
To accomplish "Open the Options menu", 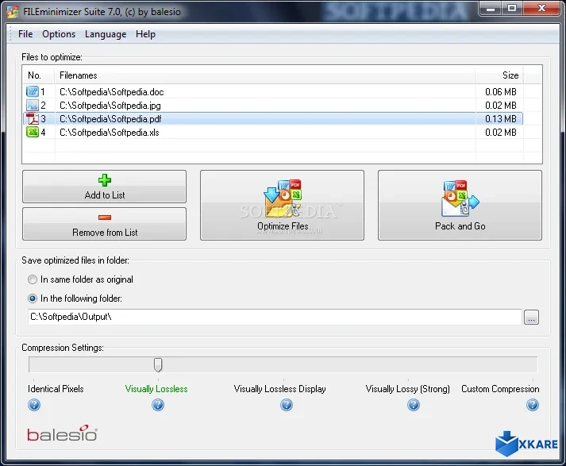I will click(59, 34).
